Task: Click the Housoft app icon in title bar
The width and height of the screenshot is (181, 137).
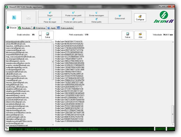Action: (x=7, y=7)
